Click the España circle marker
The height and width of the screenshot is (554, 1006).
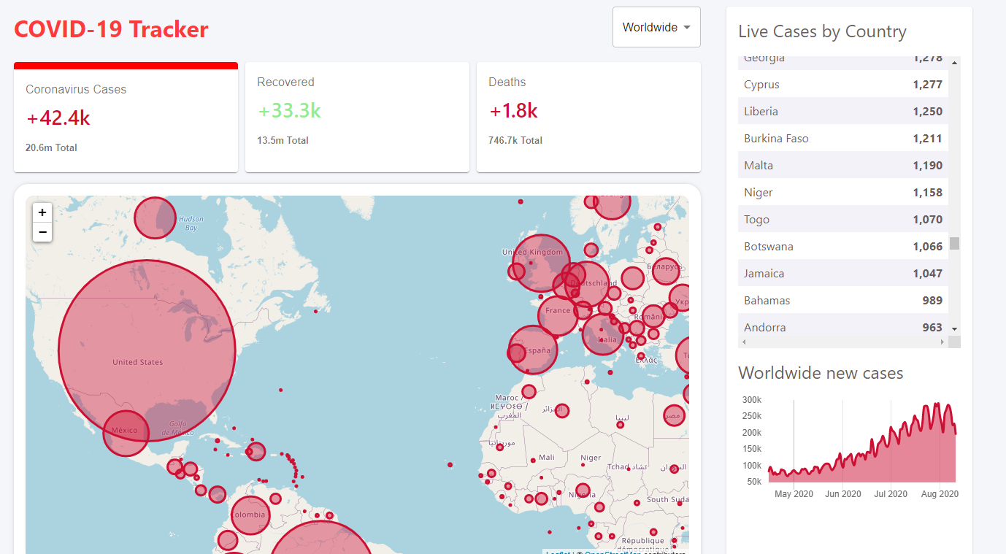tap(534, 350)
